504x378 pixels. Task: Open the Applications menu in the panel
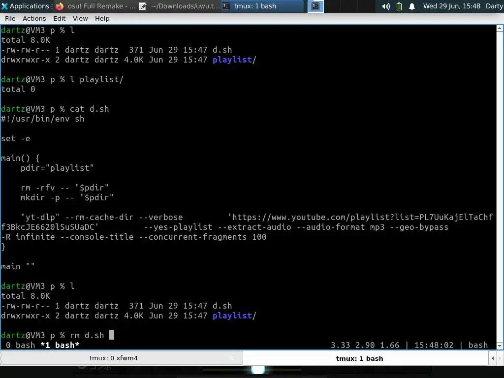coord(27,6)
